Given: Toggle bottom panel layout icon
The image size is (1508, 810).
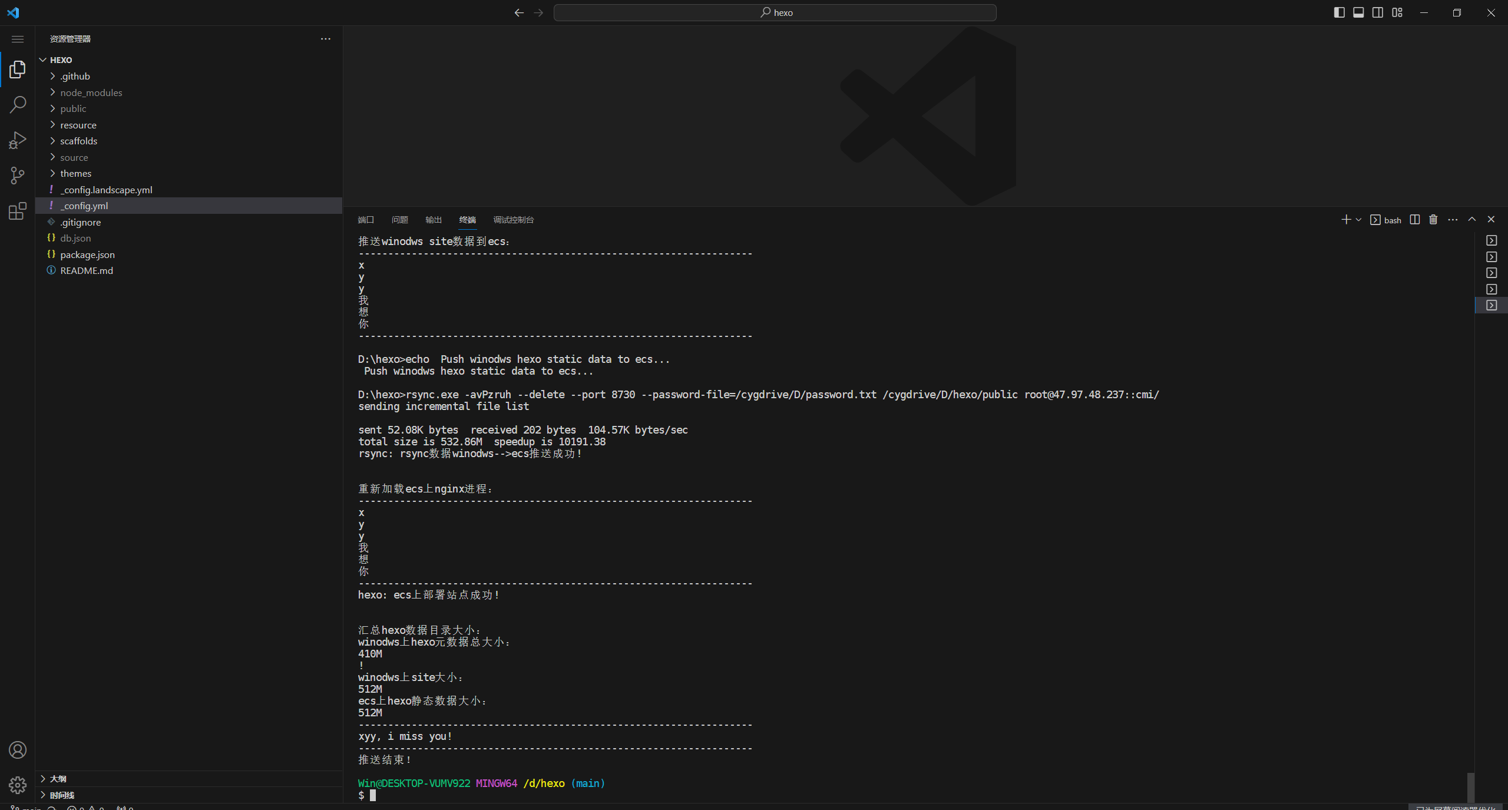Looking at the screenshot, I should 1358,12.
